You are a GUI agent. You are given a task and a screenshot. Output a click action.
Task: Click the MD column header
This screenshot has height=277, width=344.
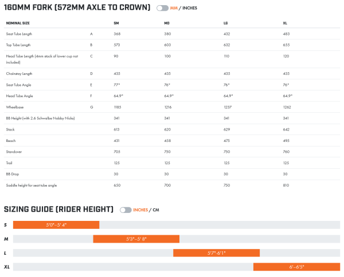(167, 23)
